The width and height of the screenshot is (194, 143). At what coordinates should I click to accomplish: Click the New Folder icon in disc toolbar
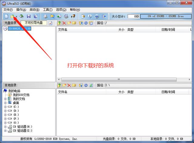click(x=69, y=23)
